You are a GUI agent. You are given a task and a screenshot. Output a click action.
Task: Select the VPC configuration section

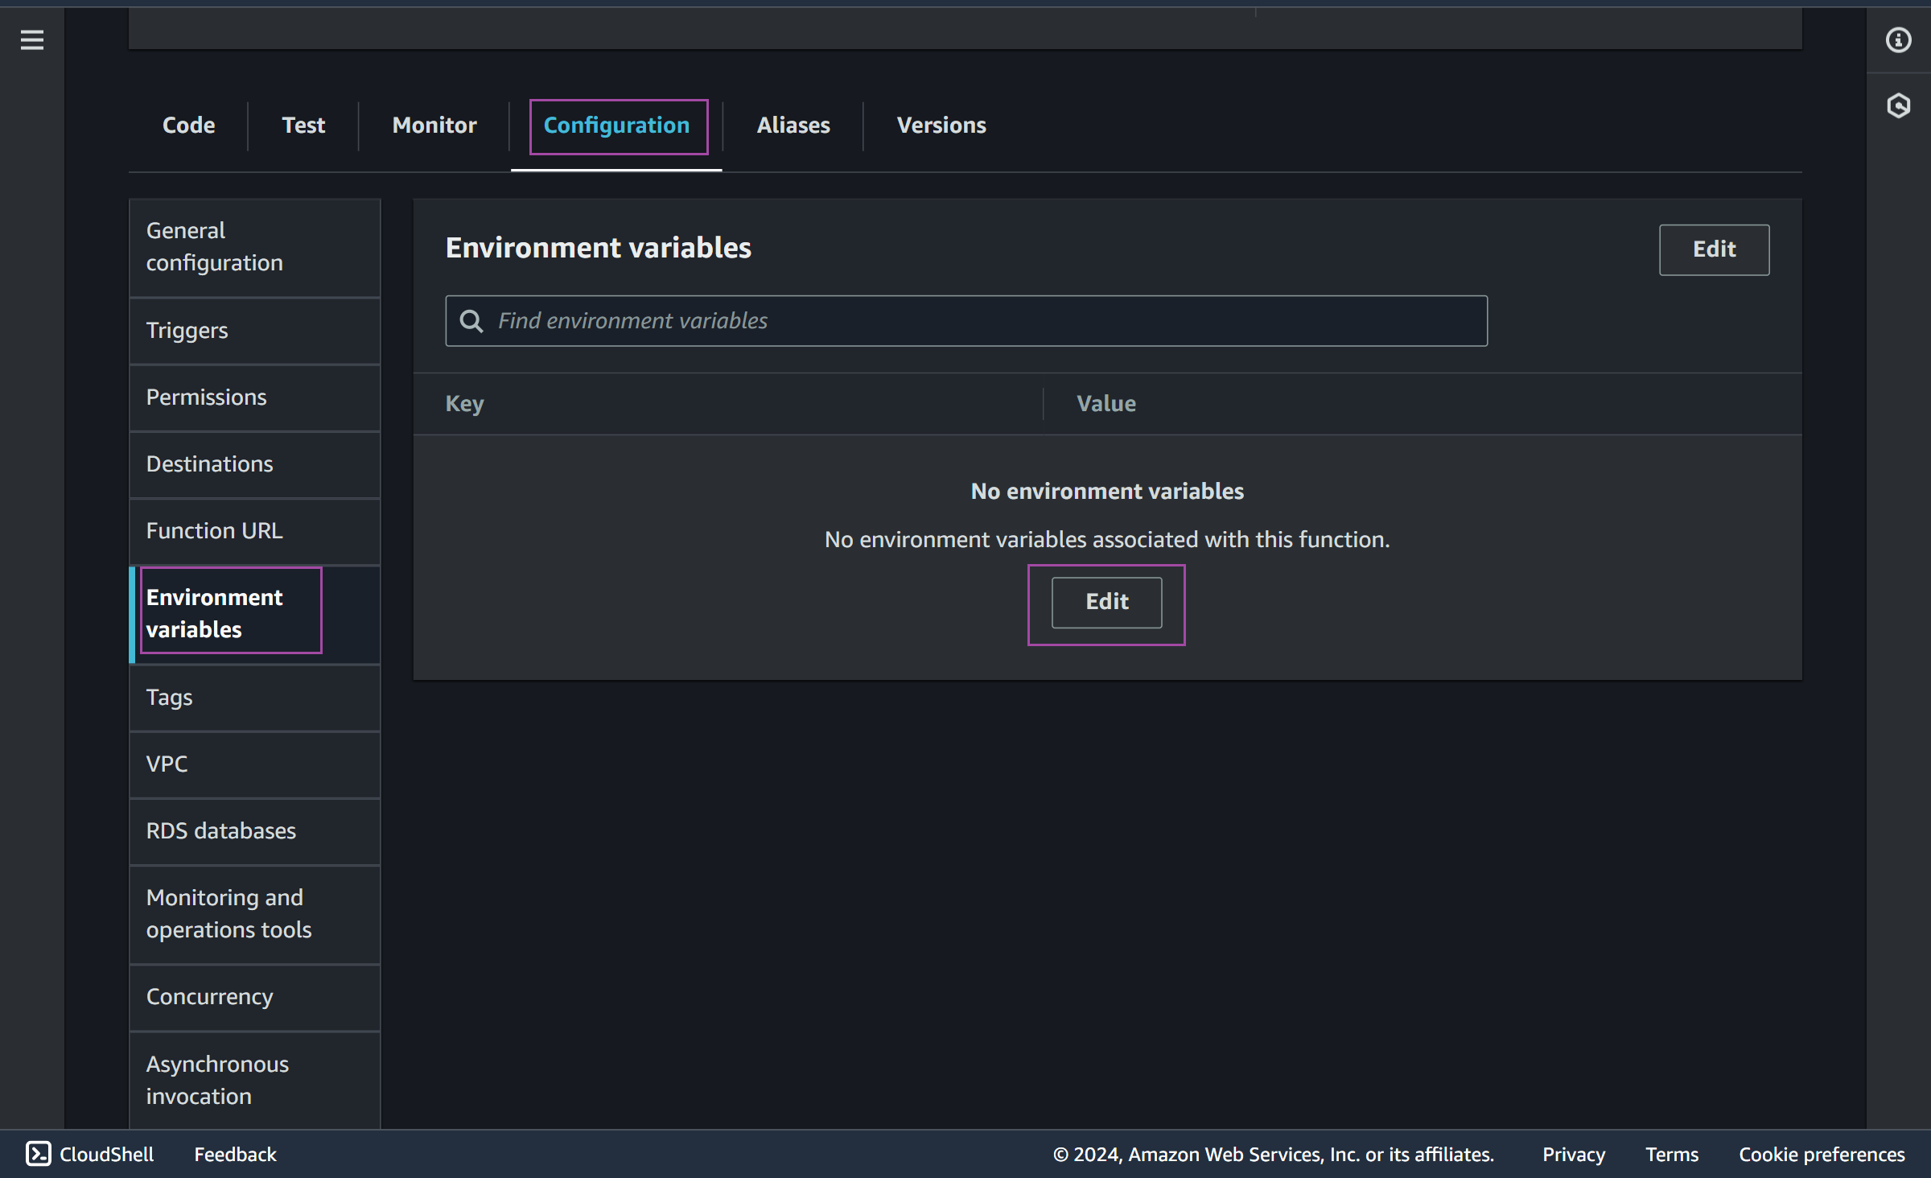click(x=167, y=764)
